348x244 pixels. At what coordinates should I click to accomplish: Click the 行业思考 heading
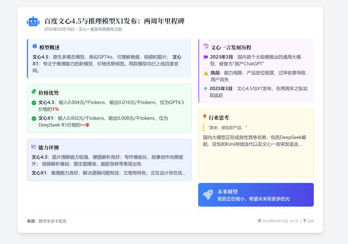(219, 118)
